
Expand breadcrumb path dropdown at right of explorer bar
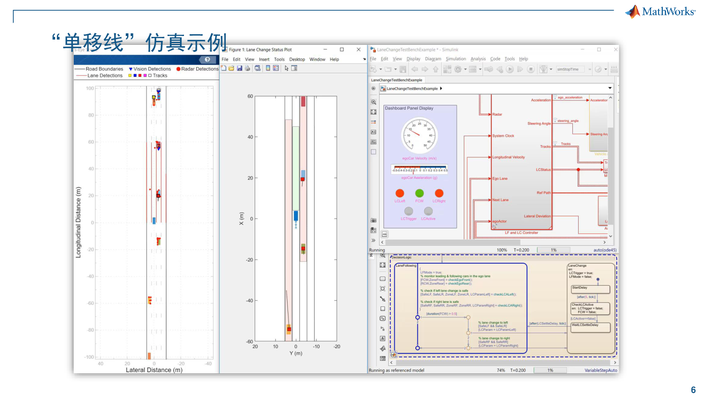tap(610, 88)
